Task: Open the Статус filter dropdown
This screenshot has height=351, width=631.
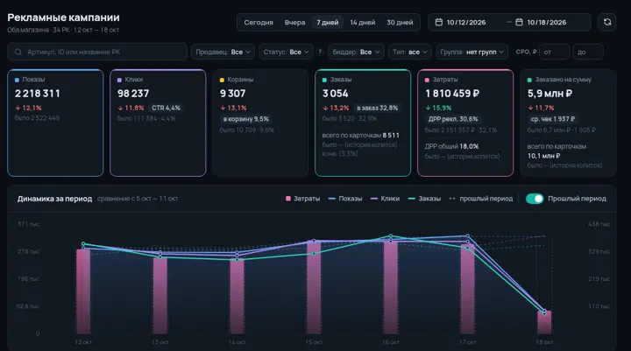Action: 286,52
